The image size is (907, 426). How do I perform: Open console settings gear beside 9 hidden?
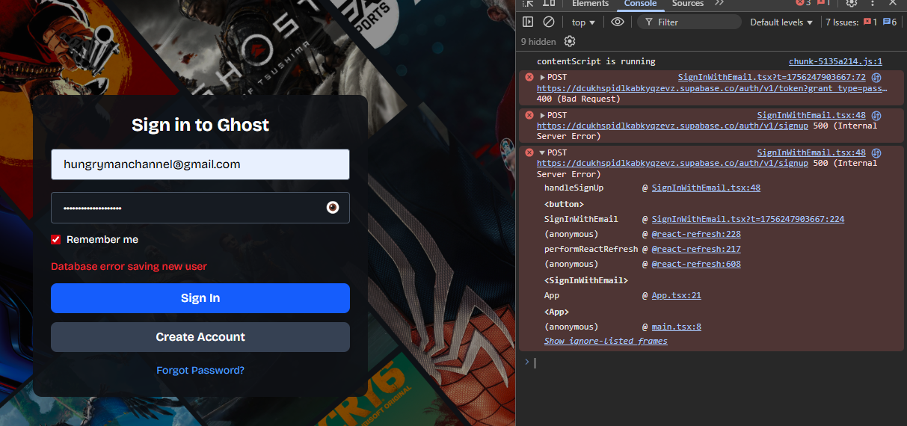coord(570,41)
